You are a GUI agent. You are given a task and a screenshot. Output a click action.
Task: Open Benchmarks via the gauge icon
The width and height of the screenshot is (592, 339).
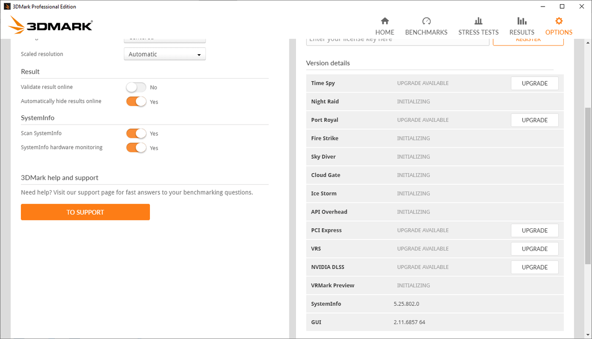pyautogui.click(x=426, y=21)
